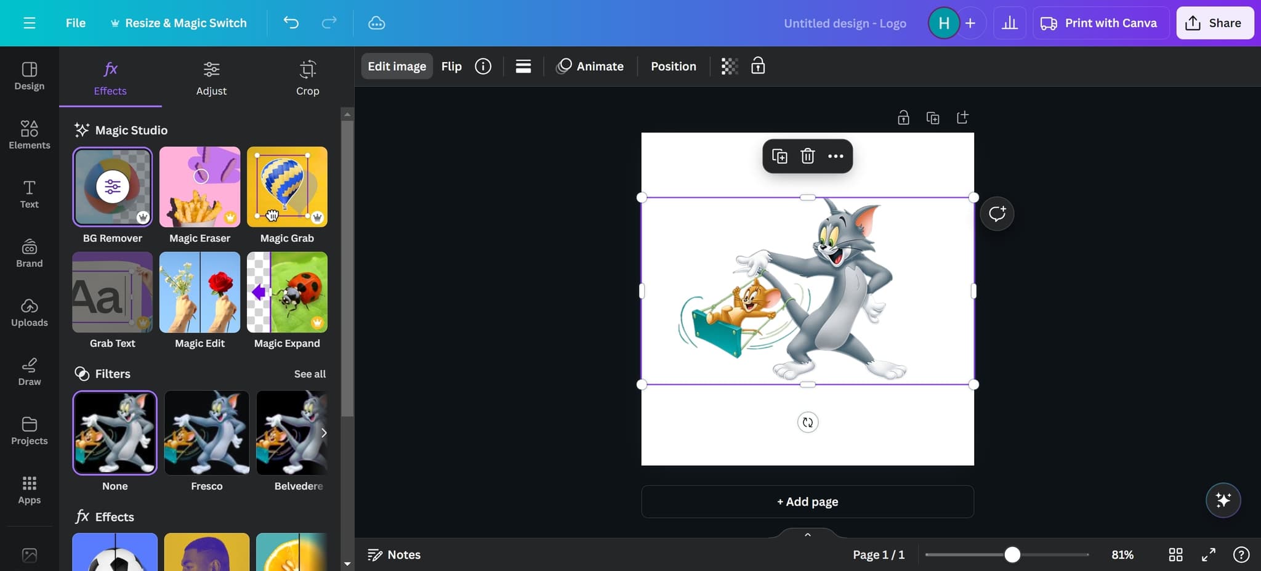Open the three-dots more options menu
The height and width of the screenshot is (571, 1261).
(836, 156)
